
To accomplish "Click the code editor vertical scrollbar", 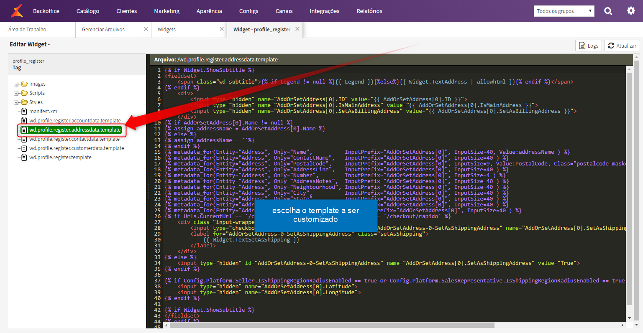I will coord(629,188).
